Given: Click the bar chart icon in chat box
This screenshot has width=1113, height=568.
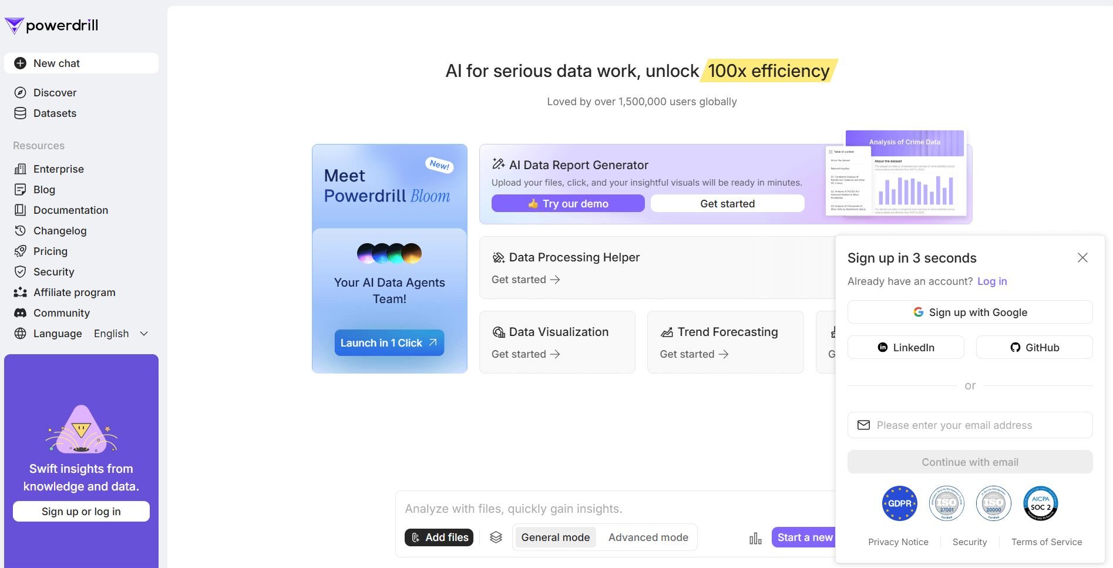Looking at the screenshot, I should (x=755, y=539).
